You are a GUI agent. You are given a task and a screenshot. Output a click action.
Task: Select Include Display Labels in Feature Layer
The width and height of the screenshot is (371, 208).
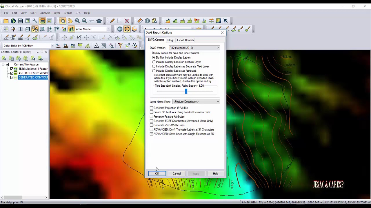tap(154, 62)
